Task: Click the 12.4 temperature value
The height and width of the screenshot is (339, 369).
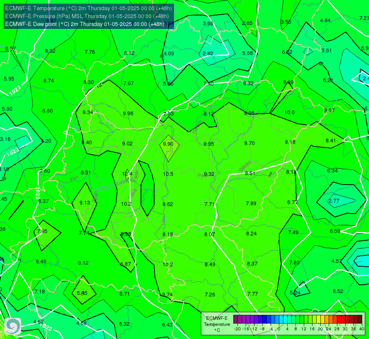Action: (127, 174)
